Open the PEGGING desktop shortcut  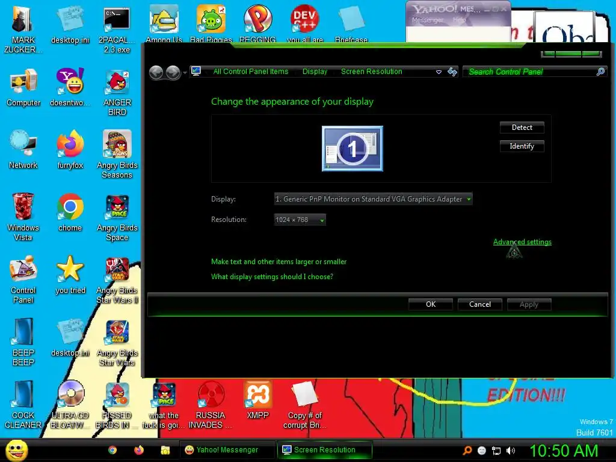[x=257, y=23]
